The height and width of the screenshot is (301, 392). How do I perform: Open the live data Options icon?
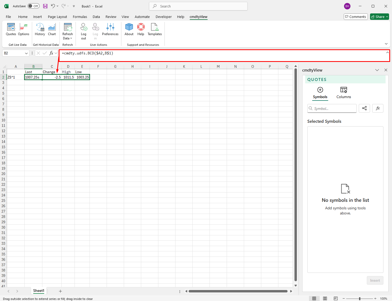24,29
